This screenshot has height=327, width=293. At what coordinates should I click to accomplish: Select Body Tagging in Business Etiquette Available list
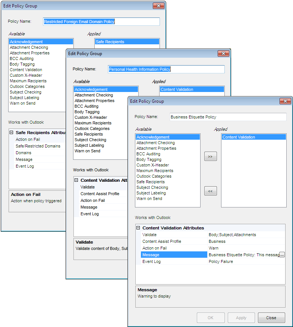(x=168, y=159)
